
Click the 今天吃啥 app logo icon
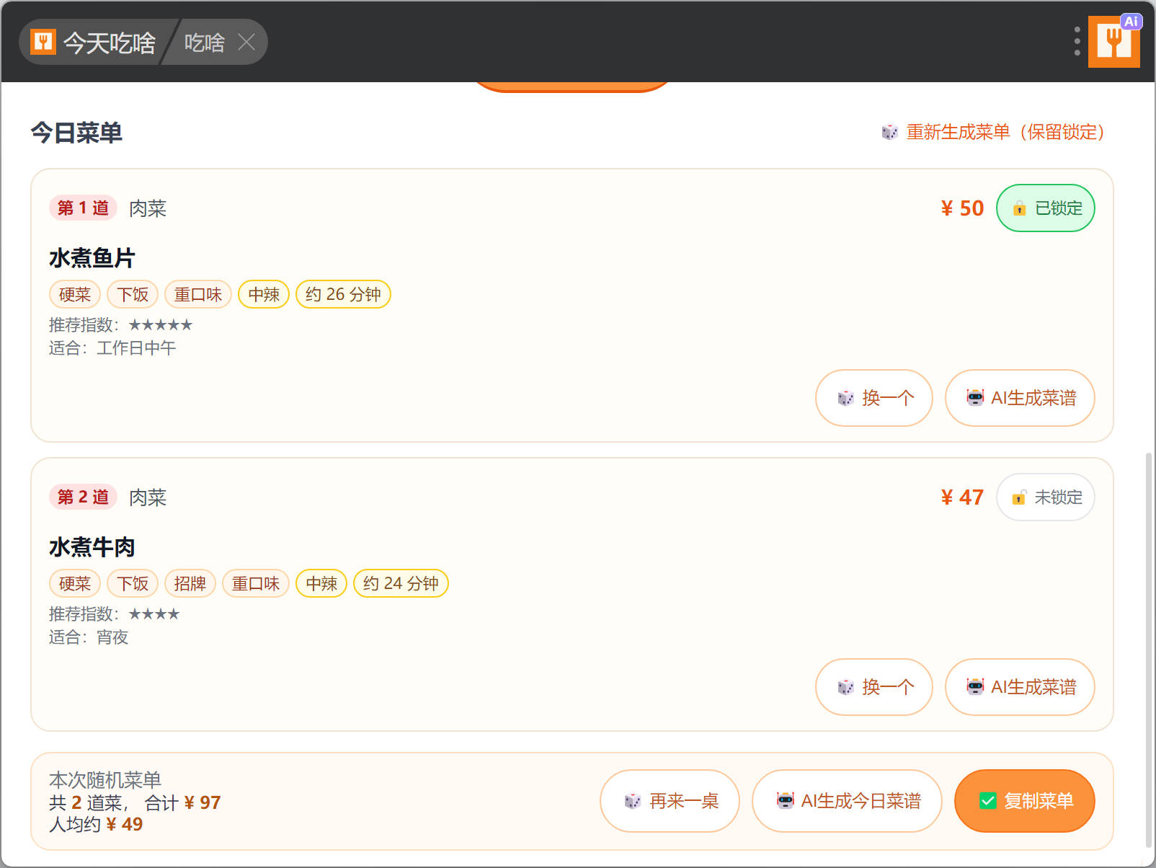coord(43,42)
